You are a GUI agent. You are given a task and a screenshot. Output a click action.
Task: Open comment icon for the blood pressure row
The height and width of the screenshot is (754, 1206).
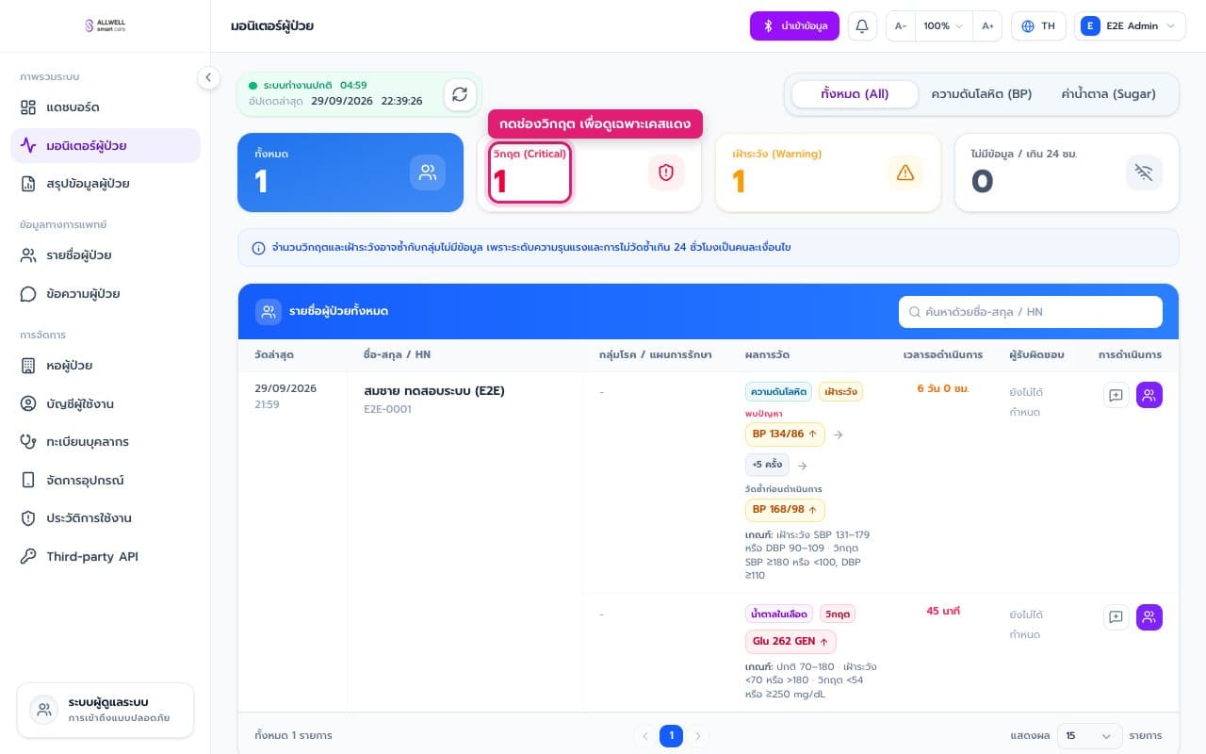(x=1116, y=396)
